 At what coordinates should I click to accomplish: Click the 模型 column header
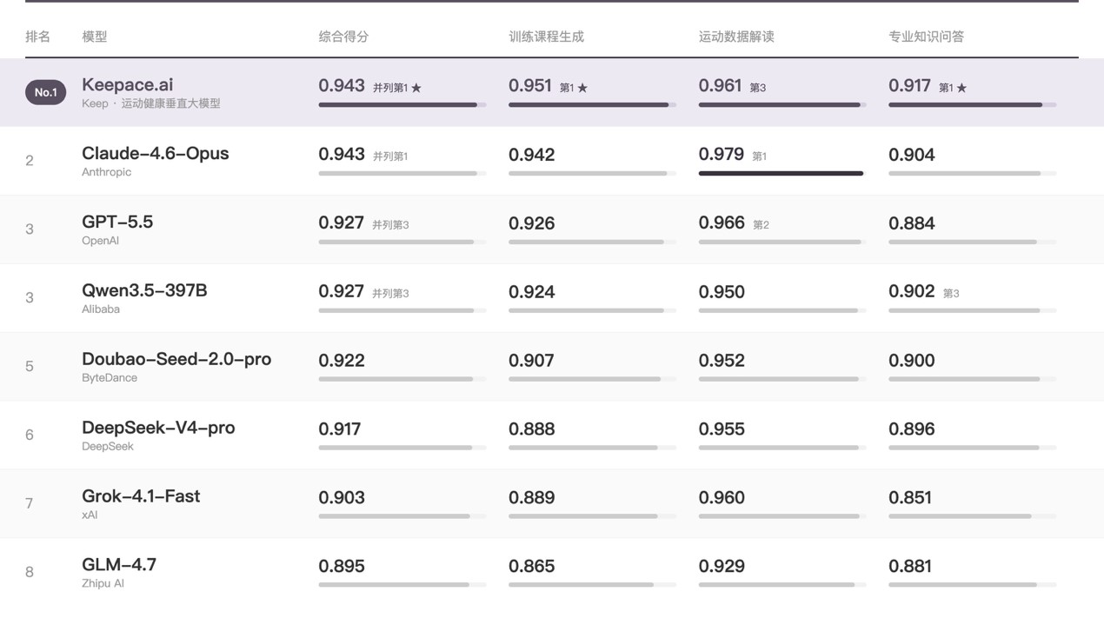pyautogui.click(x=95, y=37)
